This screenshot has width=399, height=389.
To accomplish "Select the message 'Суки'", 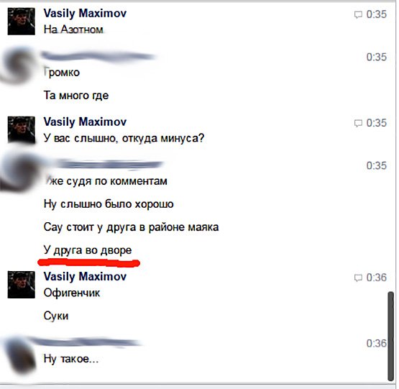I will point(56,316).
